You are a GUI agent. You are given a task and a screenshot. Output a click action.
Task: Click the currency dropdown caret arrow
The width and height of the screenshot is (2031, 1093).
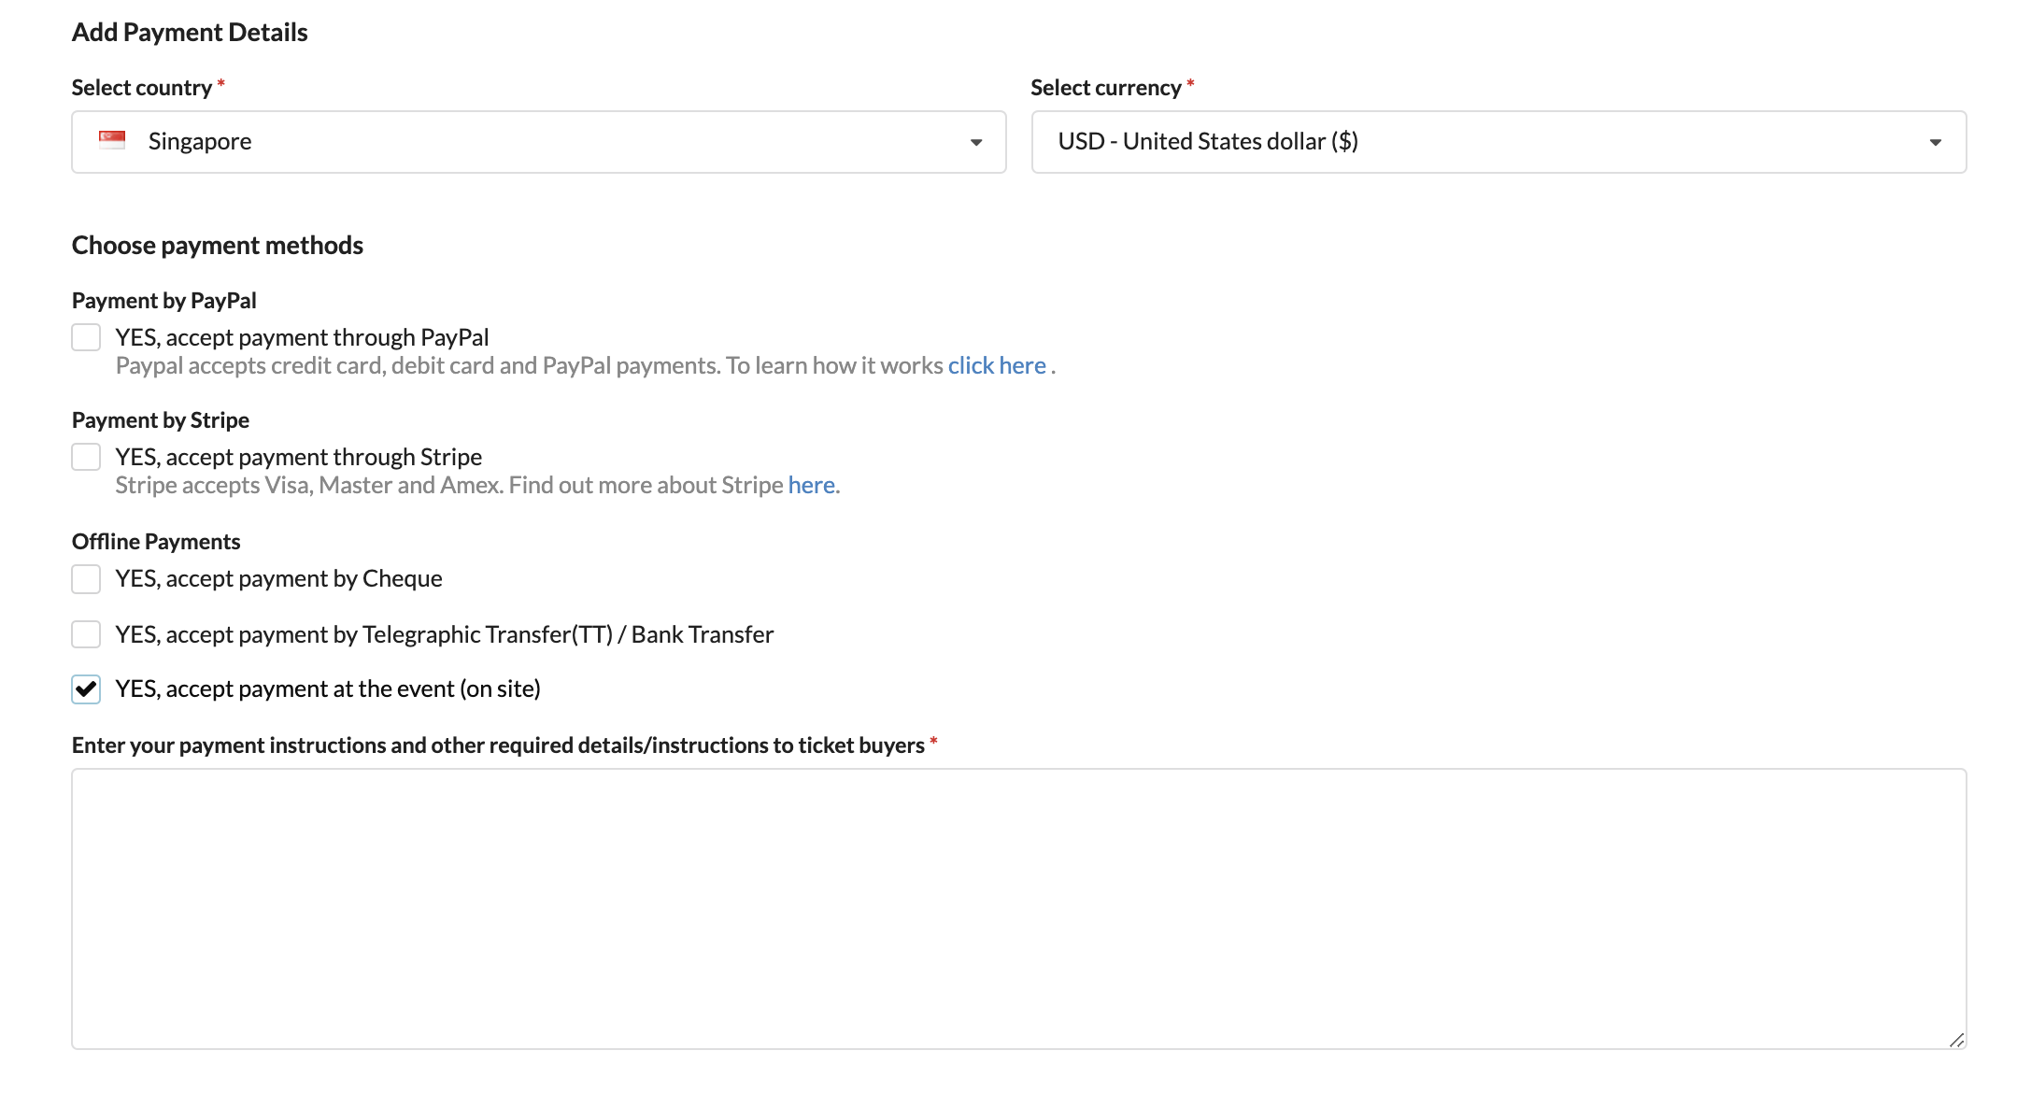1936,143
